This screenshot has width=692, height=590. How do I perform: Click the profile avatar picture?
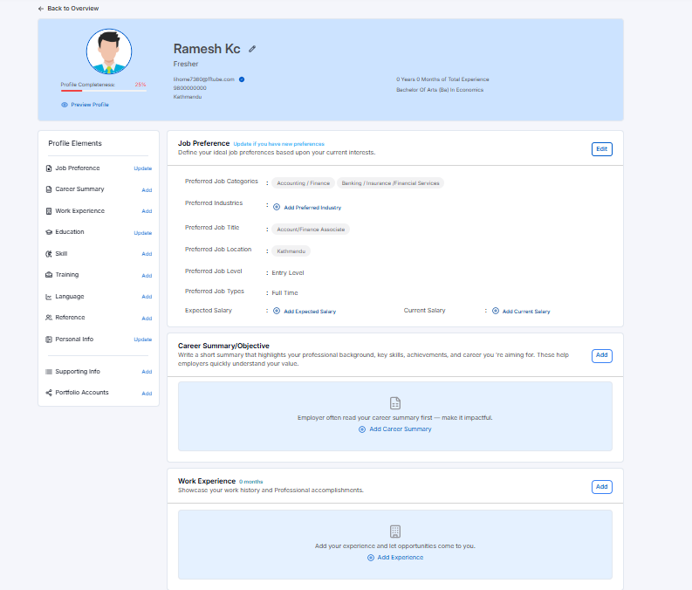click(x=109, y=51)
